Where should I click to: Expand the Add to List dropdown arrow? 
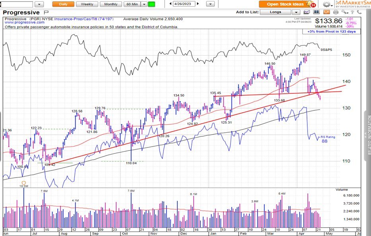296,12
